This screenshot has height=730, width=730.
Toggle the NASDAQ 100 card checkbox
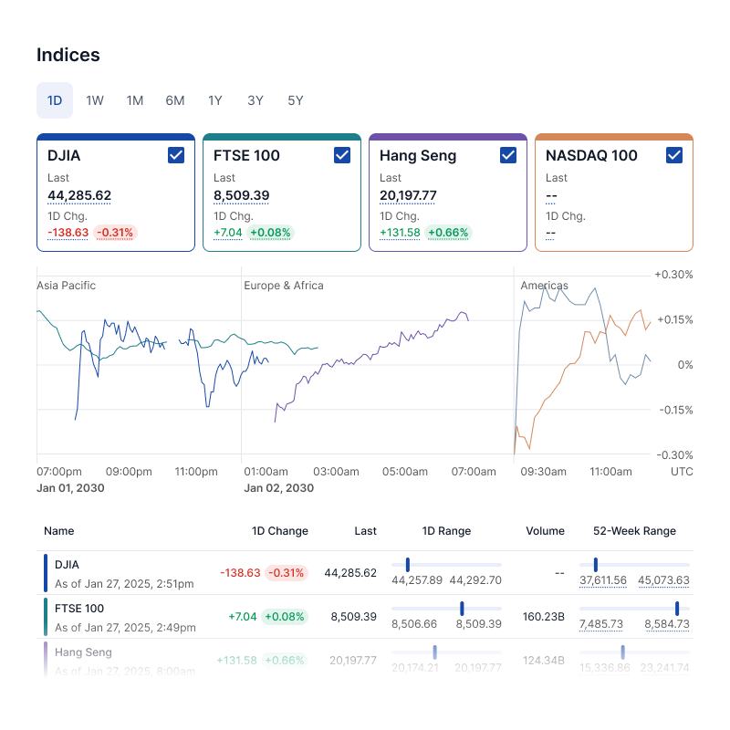click(674, 155)
